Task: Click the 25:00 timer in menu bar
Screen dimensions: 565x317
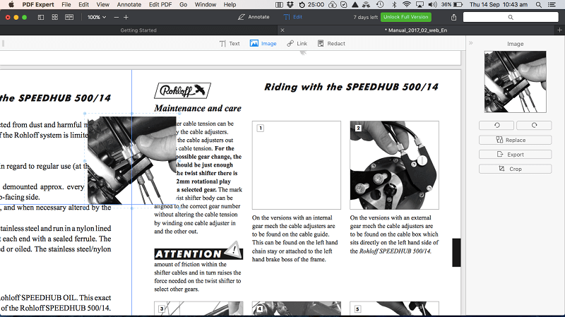Action: pos(311,5)
